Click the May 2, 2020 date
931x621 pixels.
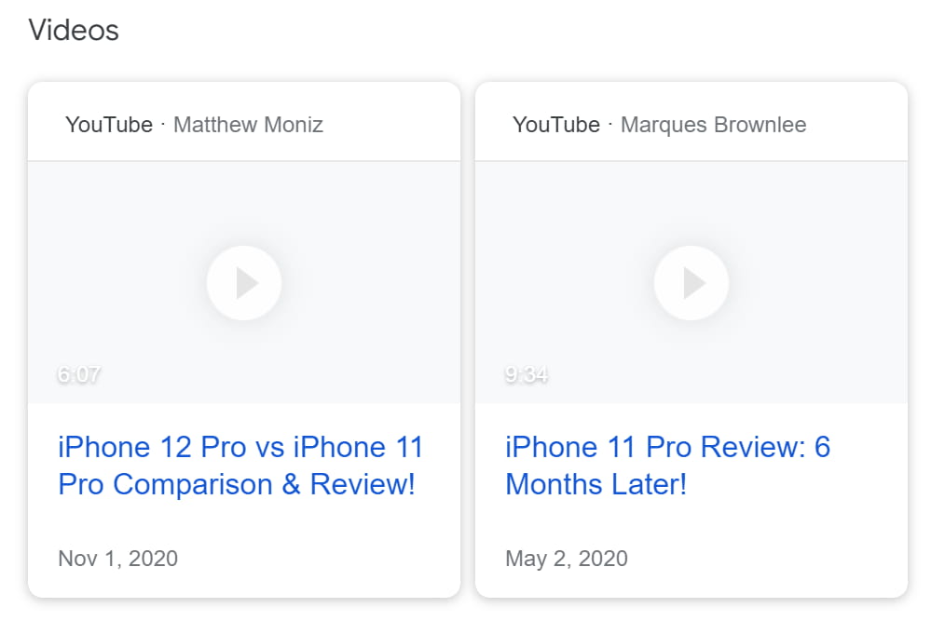pyautogui.click(x=567, y=559)
